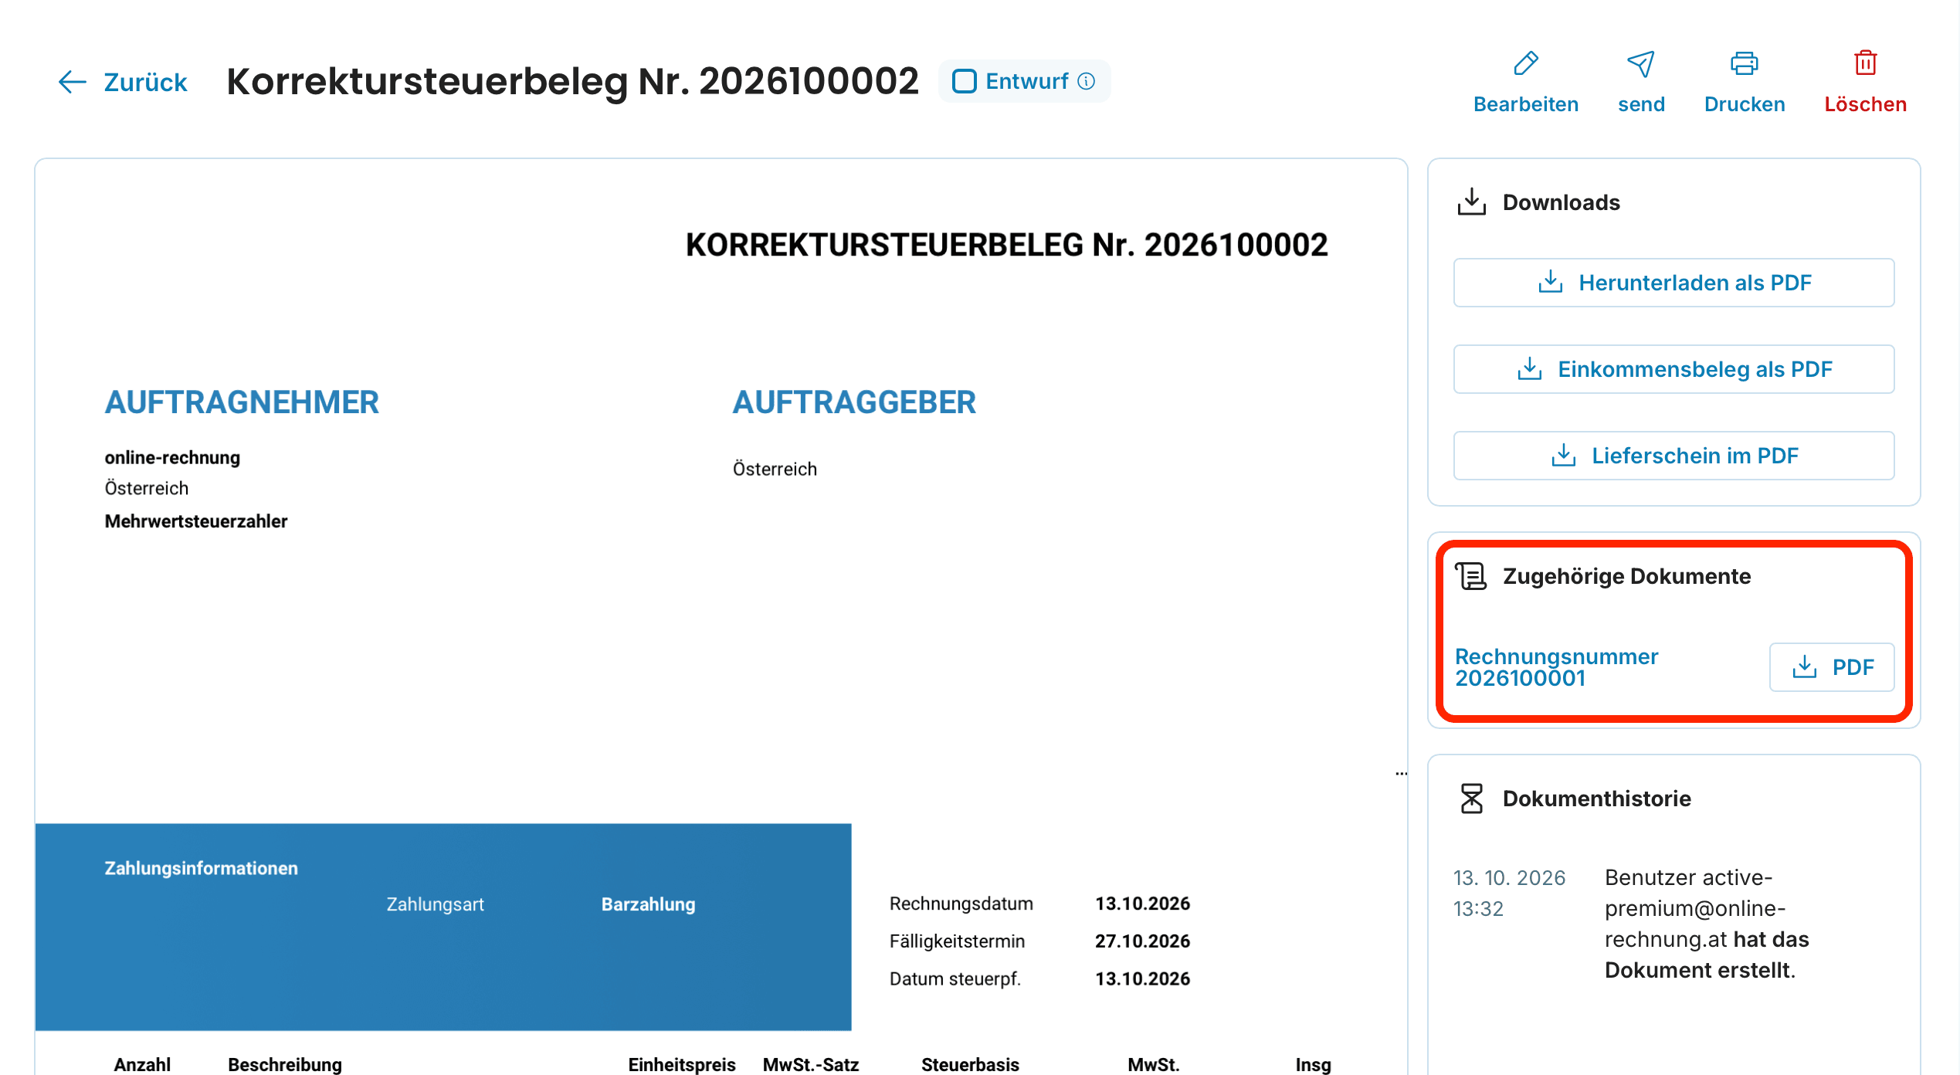Click the Dokumenthistorie hourglass icon
This screenshot has height=1075, width=1960.
pos(1471,799)
